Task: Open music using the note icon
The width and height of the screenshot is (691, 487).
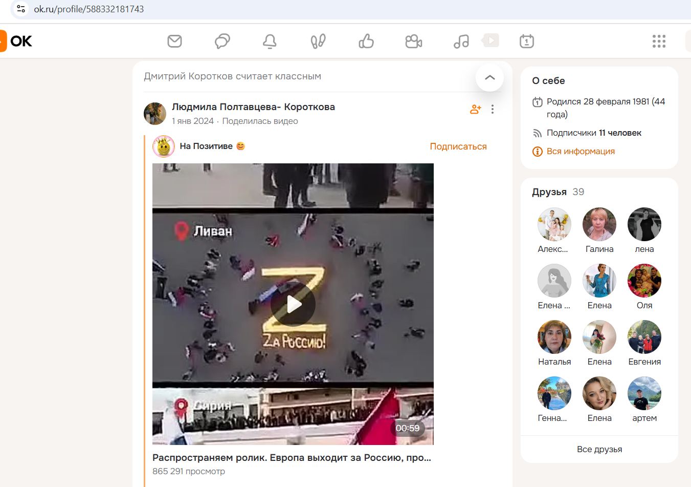Action: [461, 41]
